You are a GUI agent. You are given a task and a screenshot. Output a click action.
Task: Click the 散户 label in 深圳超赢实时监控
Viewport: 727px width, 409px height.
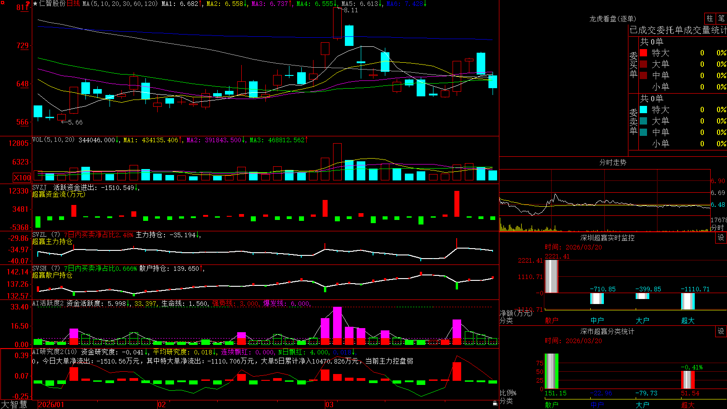[x=552, y=320]
